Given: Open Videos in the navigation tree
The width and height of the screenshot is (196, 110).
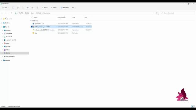Looking at the screenshot, I should [8, 50].
